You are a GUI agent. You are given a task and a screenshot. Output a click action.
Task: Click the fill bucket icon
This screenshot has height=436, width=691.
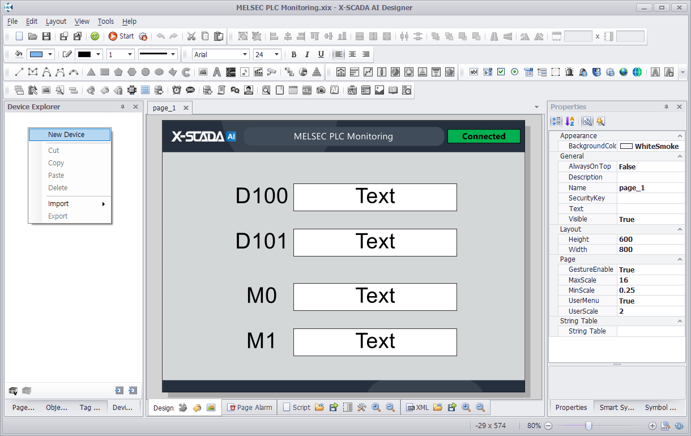pos(19,54)
